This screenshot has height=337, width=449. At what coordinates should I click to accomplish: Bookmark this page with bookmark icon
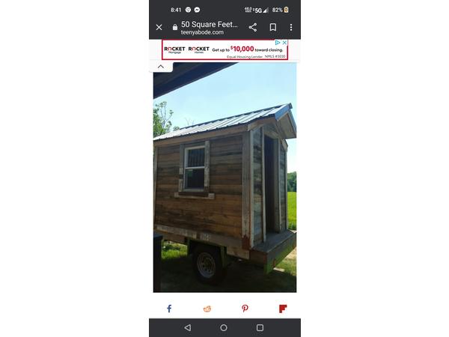pyautogui.click(x=273, y=27)
